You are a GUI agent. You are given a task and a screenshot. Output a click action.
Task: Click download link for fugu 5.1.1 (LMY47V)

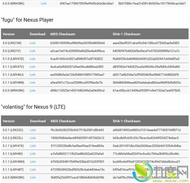(x=32, y=67)
